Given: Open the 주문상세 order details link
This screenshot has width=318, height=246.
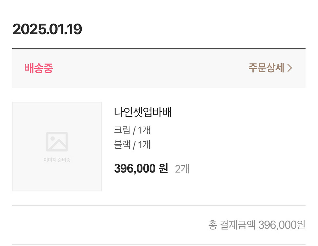Looking at the screenshot, I should [x=266, y=68].
